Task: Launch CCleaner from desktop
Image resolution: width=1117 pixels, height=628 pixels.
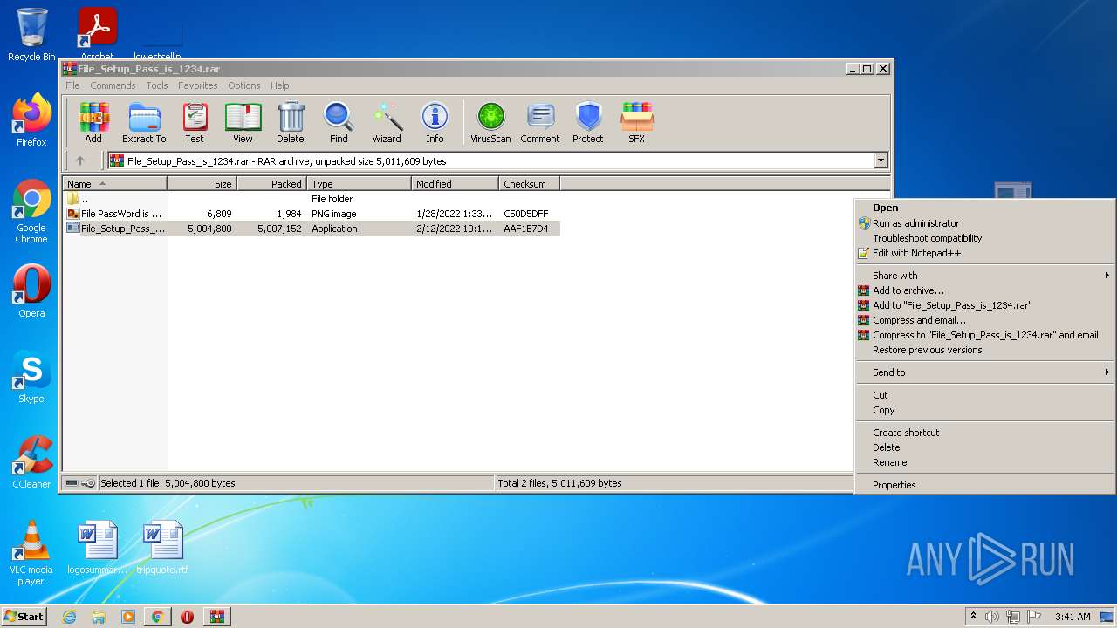Action: [31, 462]
